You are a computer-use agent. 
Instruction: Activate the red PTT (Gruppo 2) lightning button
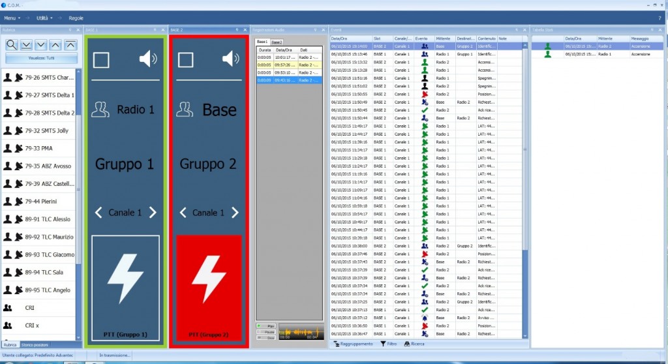209,288
